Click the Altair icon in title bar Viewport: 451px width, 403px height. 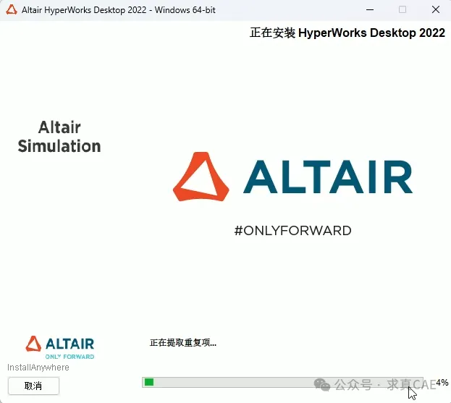click(x=12, y=10)
